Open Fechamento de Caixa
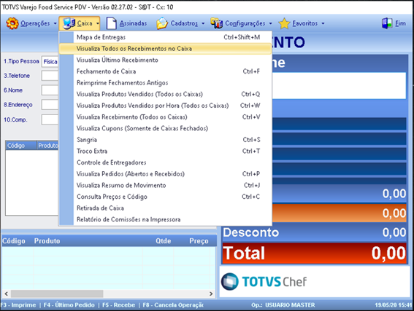The image size is (414, 311). tap(166, 71)
